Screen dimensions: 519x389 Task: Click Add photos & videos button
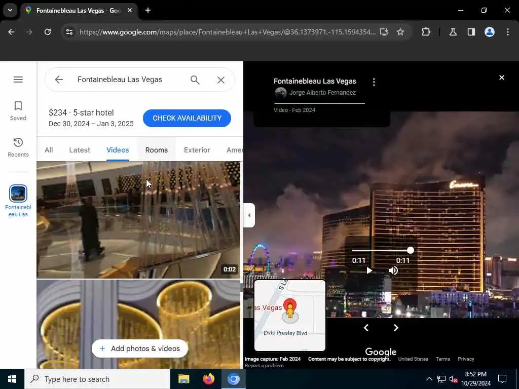[140, 348]
